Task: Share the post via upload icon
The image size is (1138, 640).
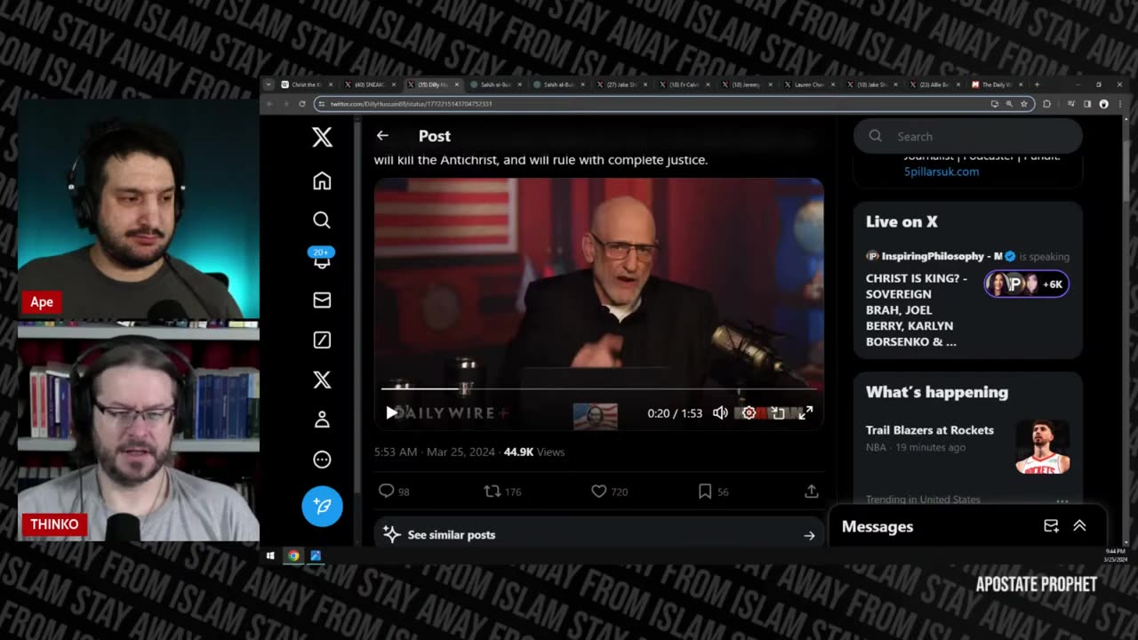Action: [x=811, y=491]
